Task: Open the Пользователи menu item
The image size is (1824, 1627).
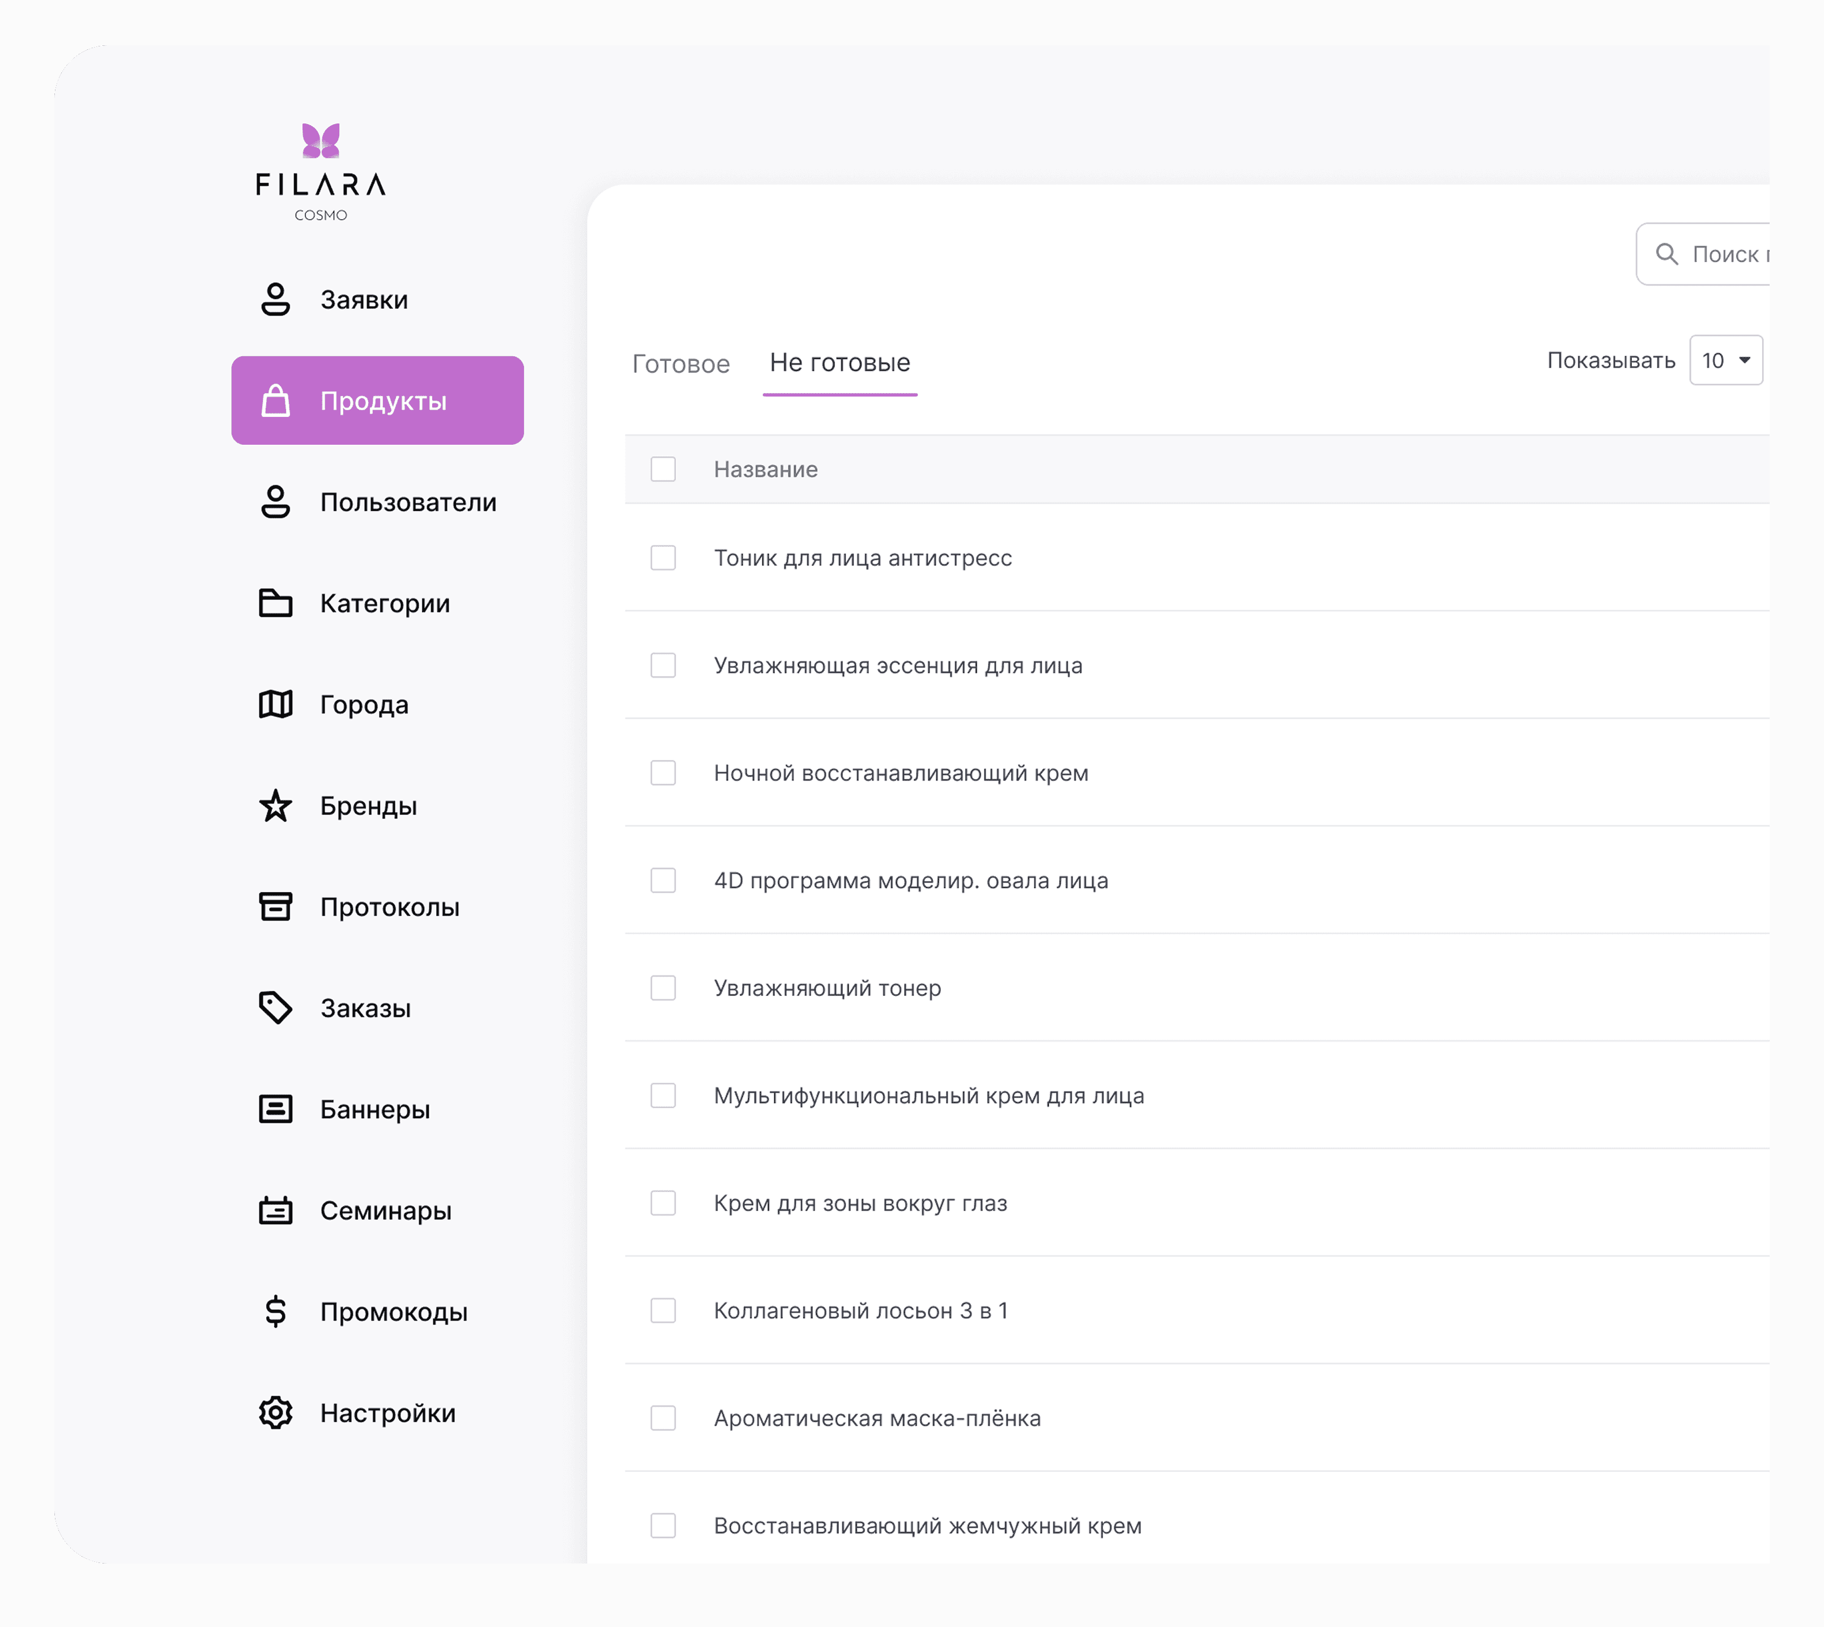Action: click(407, 502)
